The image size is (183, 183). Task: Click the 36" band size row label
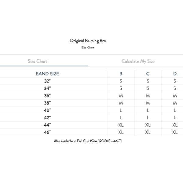click(47, 96)
